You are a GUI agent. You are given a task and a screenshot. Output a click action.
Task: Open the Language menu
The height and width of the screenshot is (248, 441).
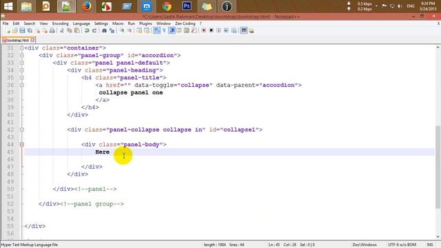pyautogui.click(x=81, y=23)
